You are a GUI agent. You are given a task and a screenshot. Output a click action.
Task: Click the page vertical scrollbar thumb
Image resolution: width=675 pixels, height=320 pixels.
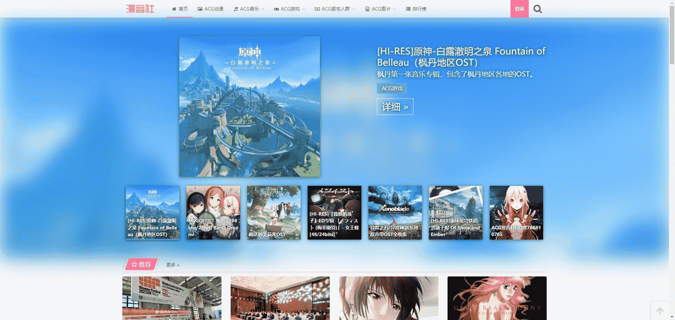coord(672,35)
